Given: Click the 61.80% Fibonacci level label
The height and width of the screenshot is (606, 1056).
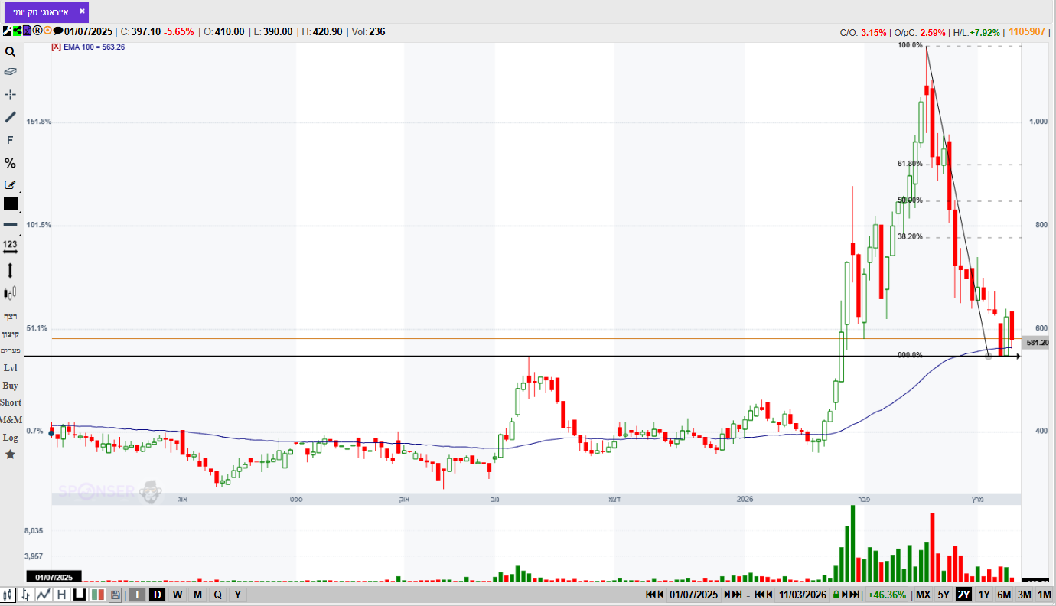Looking at the screenshot, I should click(910, 164).
